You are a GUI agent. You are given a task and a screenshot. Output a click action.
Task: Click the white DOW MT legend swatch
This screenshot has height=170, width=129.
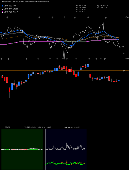coord(3,9)
